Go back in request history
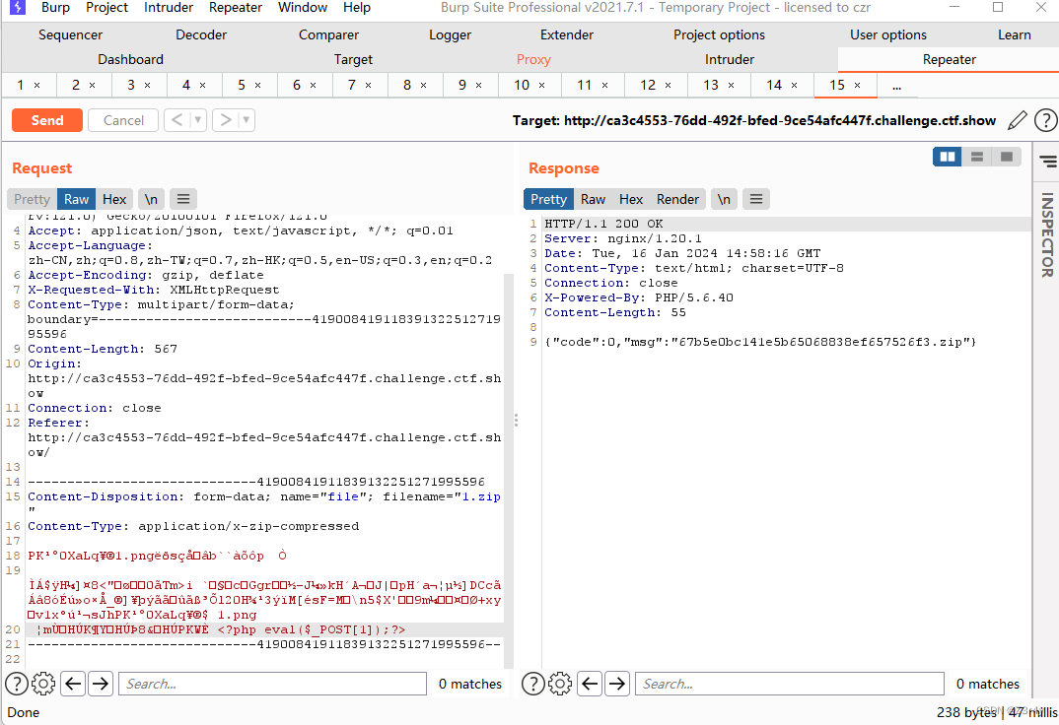 (x=176, y=120)
